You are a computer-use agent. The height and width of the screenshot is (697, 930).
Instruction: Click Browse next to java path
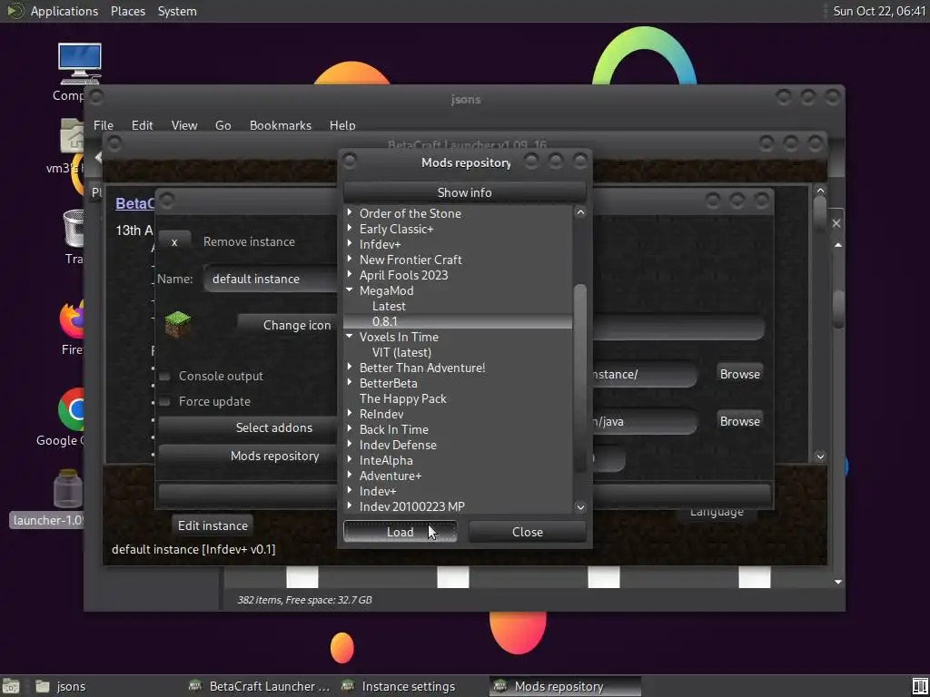tap(739, 421)
